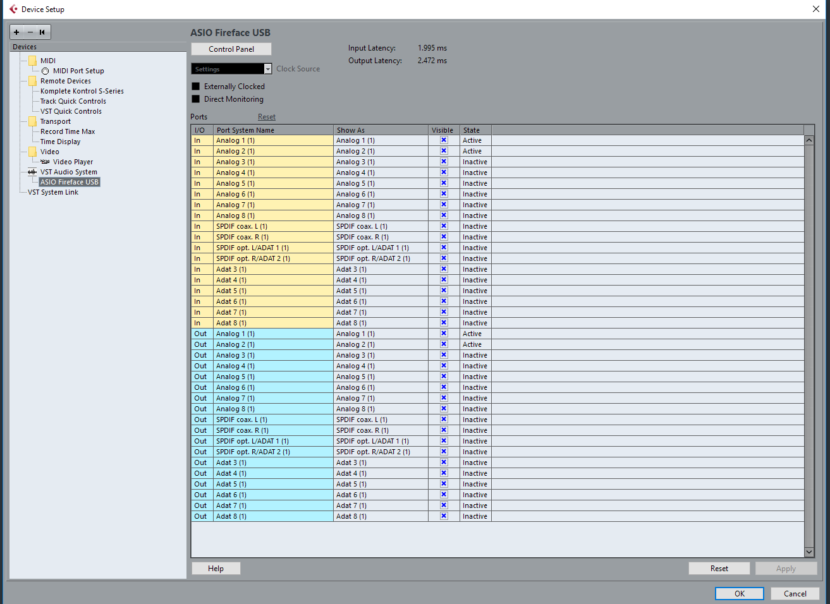Click the Visible column header
830x604 pixels.
[444, 130]
